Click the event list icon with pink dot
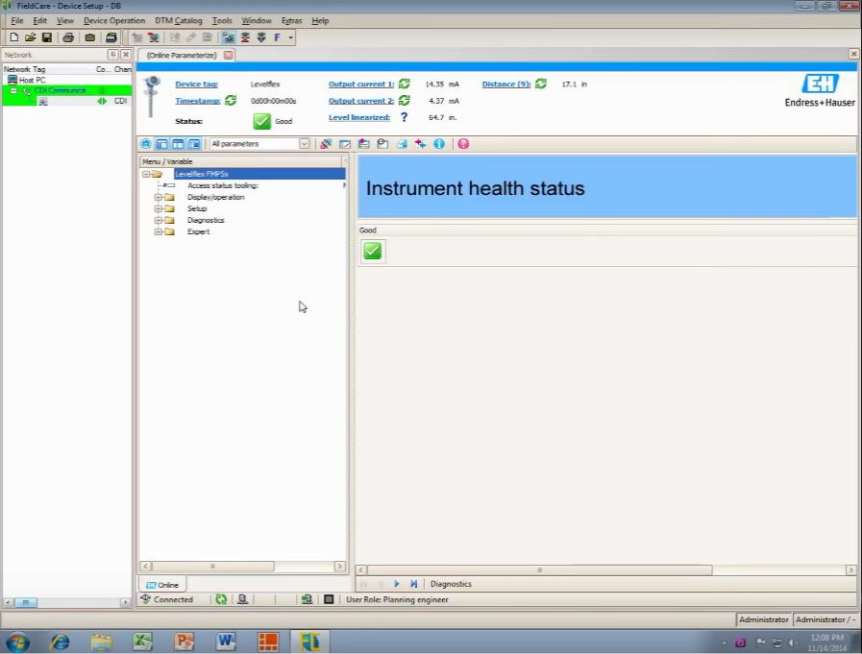 point(363,144)
